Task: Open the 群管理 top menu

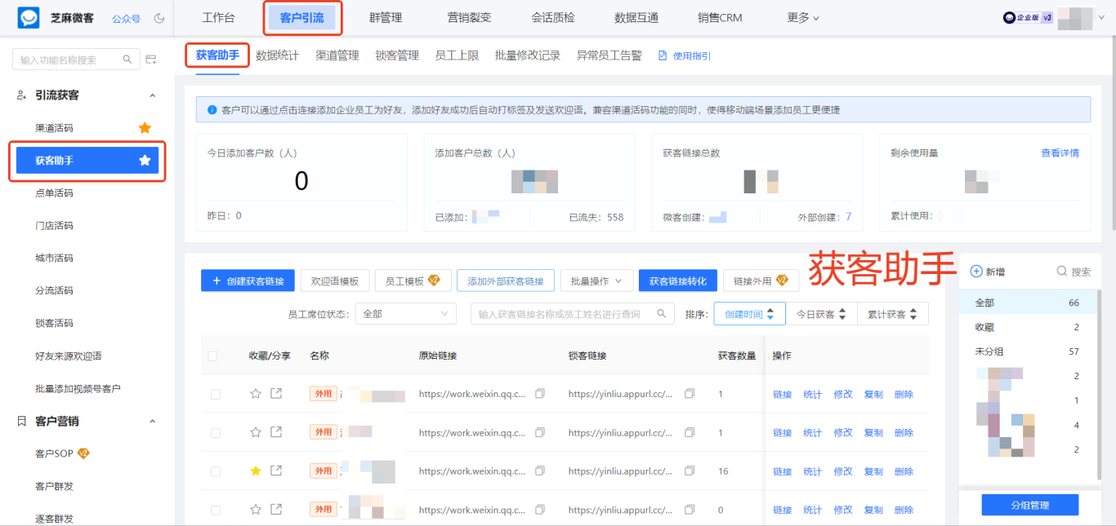Action: [386, 18]
